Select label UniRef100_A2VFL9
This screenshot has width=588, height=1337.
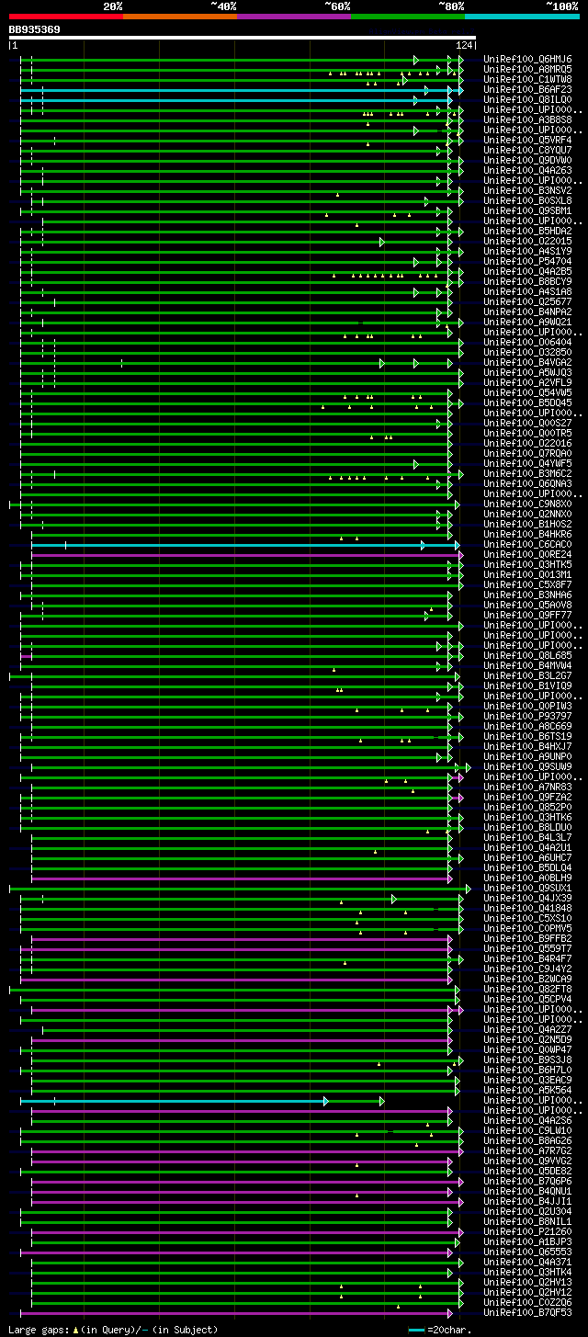point(527,382)
